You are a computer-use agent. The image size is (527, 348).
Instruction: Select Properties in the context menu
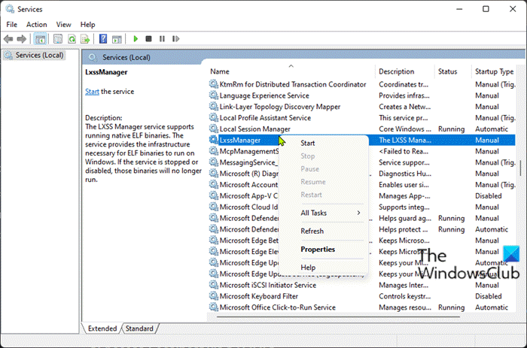click(x=318, y=250)
